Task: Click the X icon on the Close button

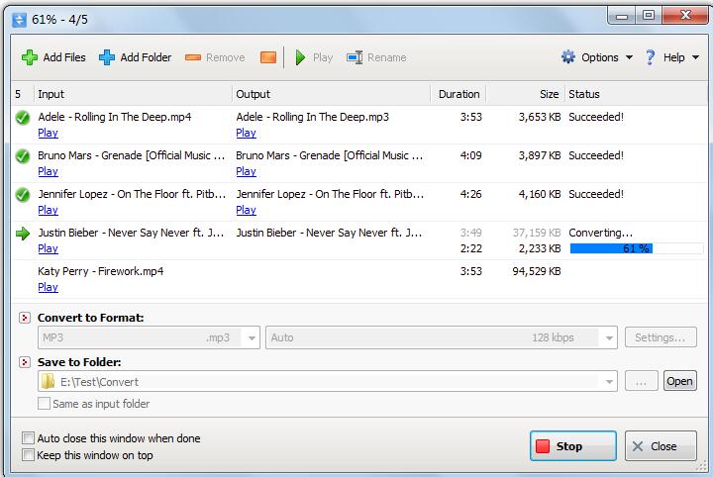Action: click(x=638, y=446)
